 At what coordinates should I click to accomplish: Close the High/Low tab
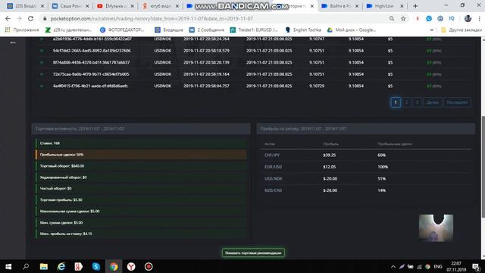402,6
